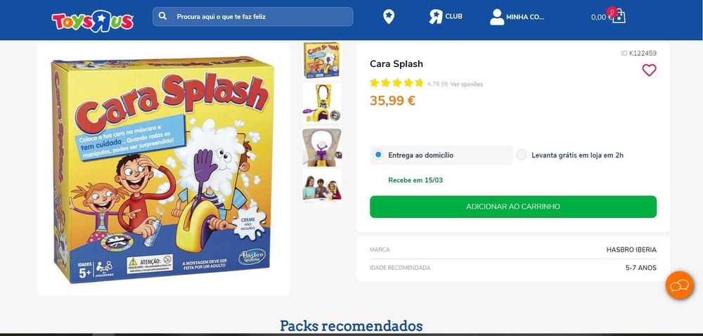Image resolution: width=703 pixels, height=336 pixels.
Task: Select Entrega ao domicílio option
Action: (441, 155)
